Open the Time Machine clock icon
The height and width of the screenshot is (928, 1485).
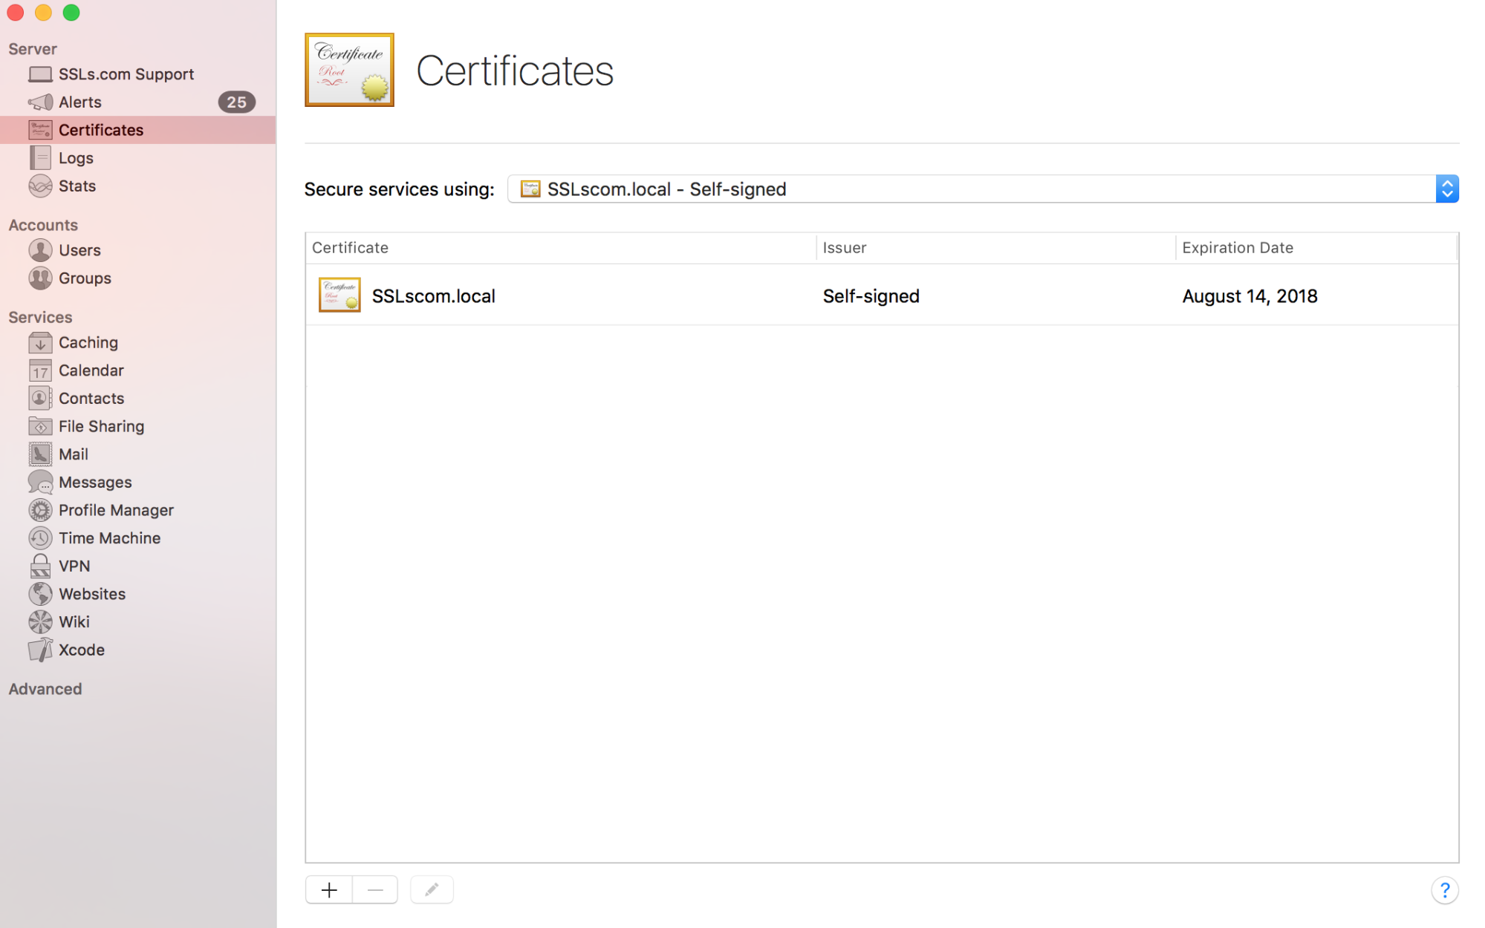tap(40, 538)
